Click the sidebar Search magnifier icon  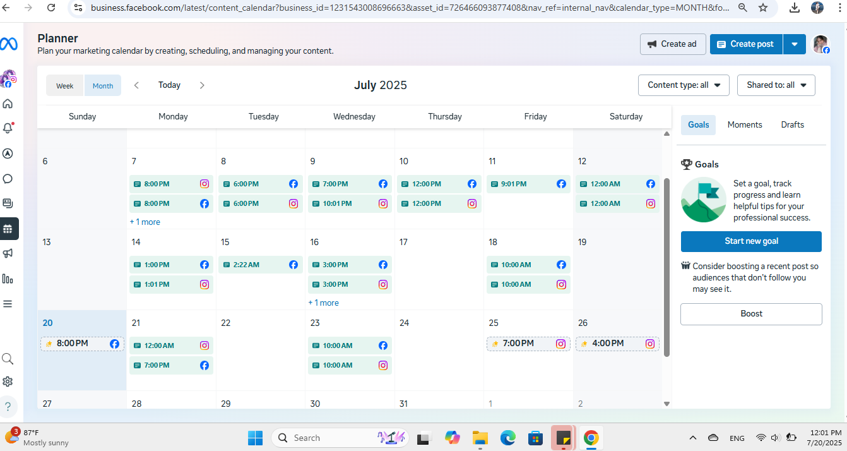(8, 359)
